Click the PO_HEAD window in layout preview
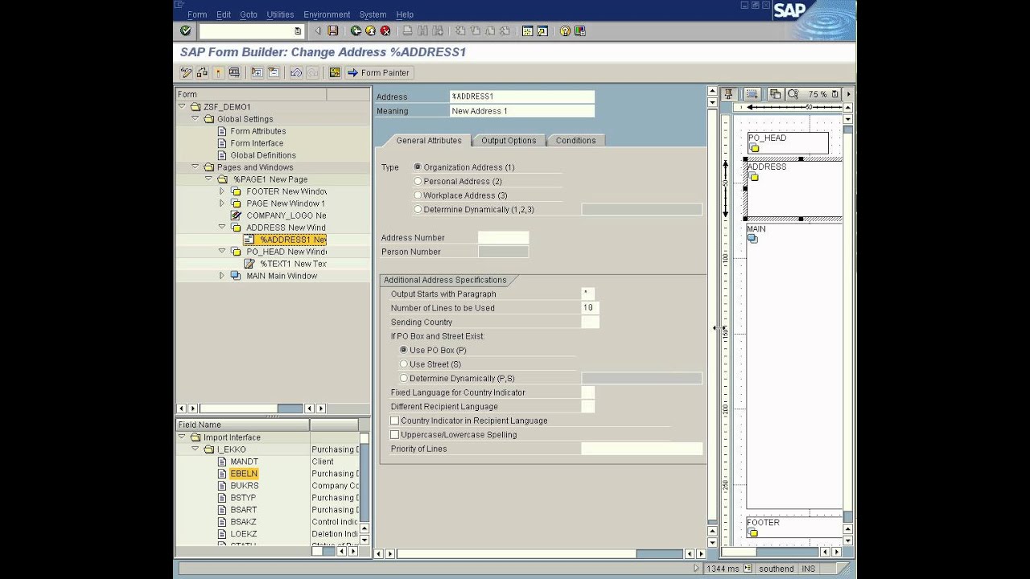Viewport: 1030px width, 579px height. (x=788, y=143)
